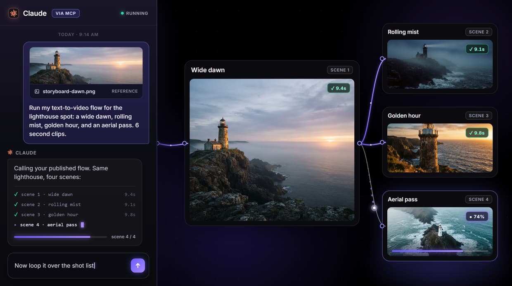
Task: Expand the scene 4 aerial pass log entry
Action: 49,225
